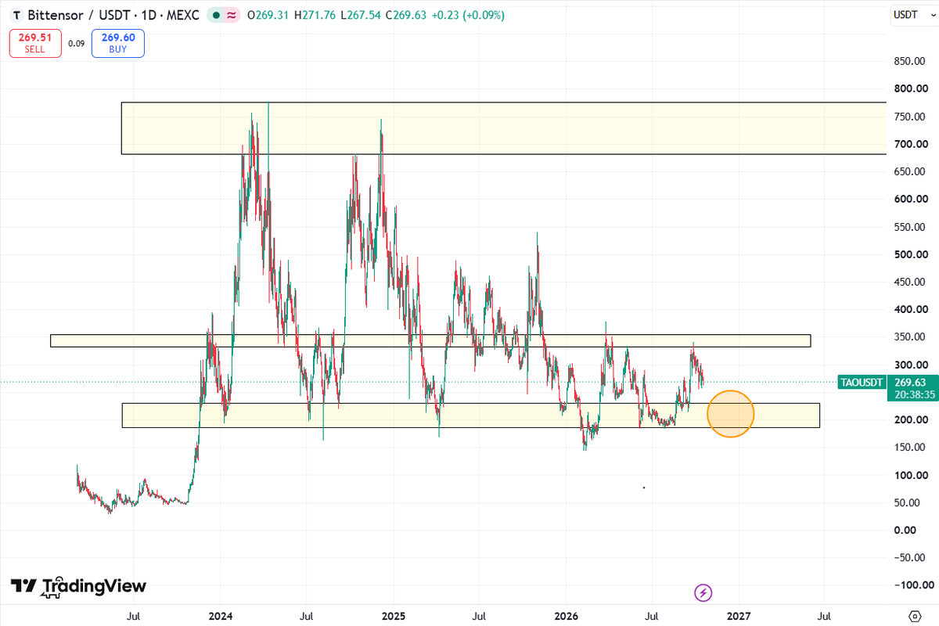The image size is (939, 626).
Task: Click the pink approximate-data wave icon
Action: 232,15
